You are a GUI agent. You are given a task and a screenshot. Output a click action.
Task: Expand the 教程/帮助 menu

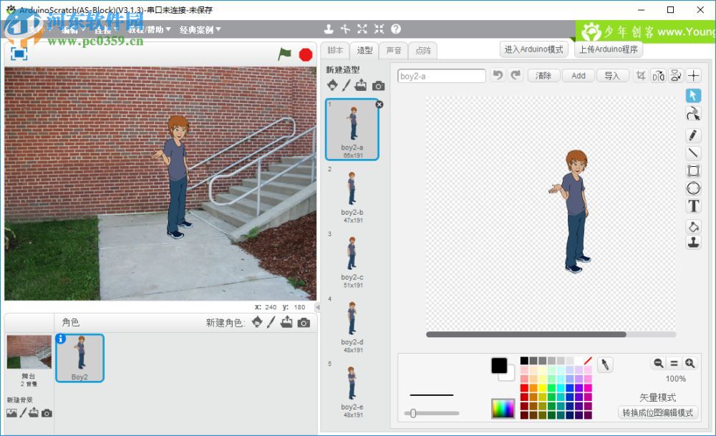coord(150,29)
